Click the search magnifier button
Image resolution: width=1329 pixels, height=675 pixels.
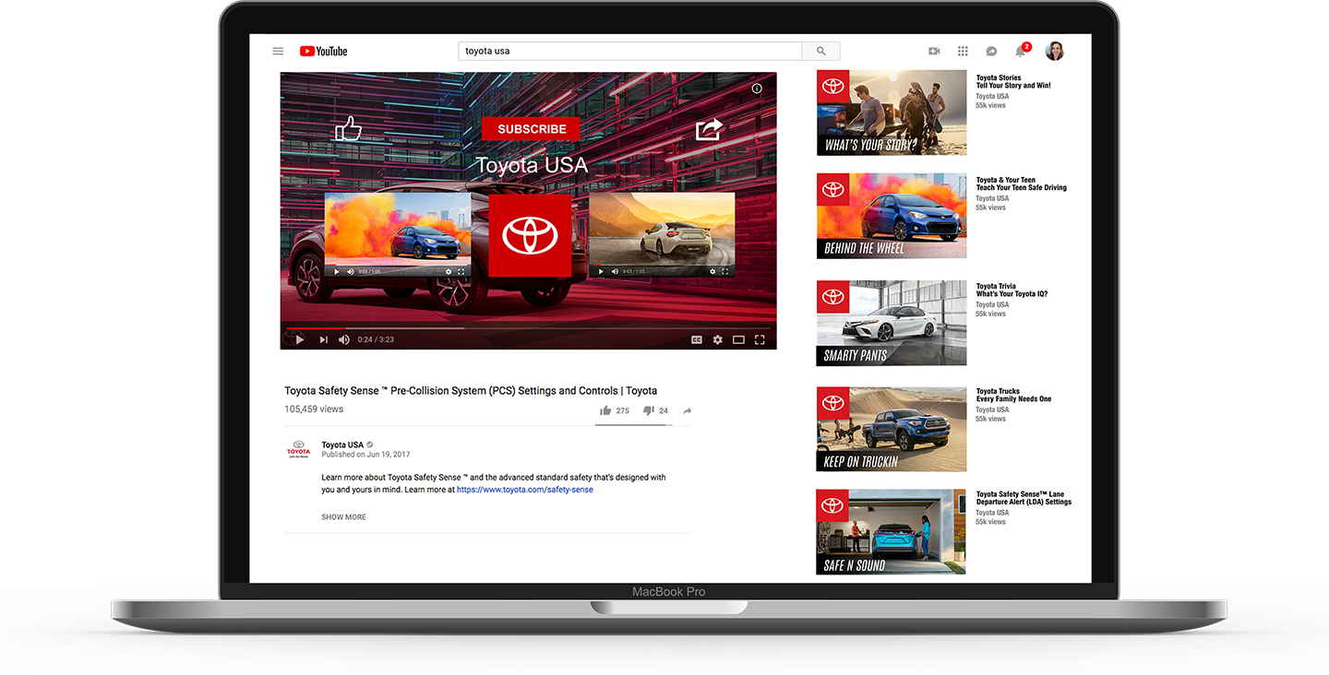click(820, 52)
